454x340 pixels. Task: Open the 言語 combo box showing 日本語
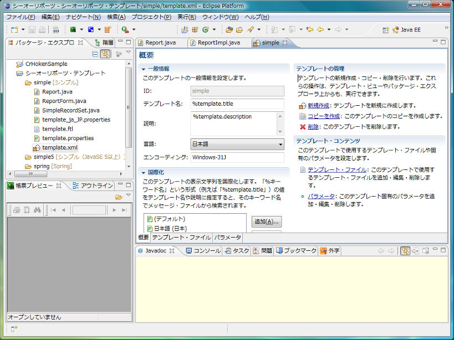[237, 144]
